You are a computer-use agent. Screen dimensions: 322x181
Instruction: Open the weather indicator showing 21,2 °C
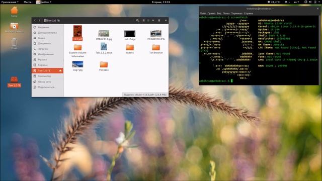pyautogui.click(x=274, y=2)
